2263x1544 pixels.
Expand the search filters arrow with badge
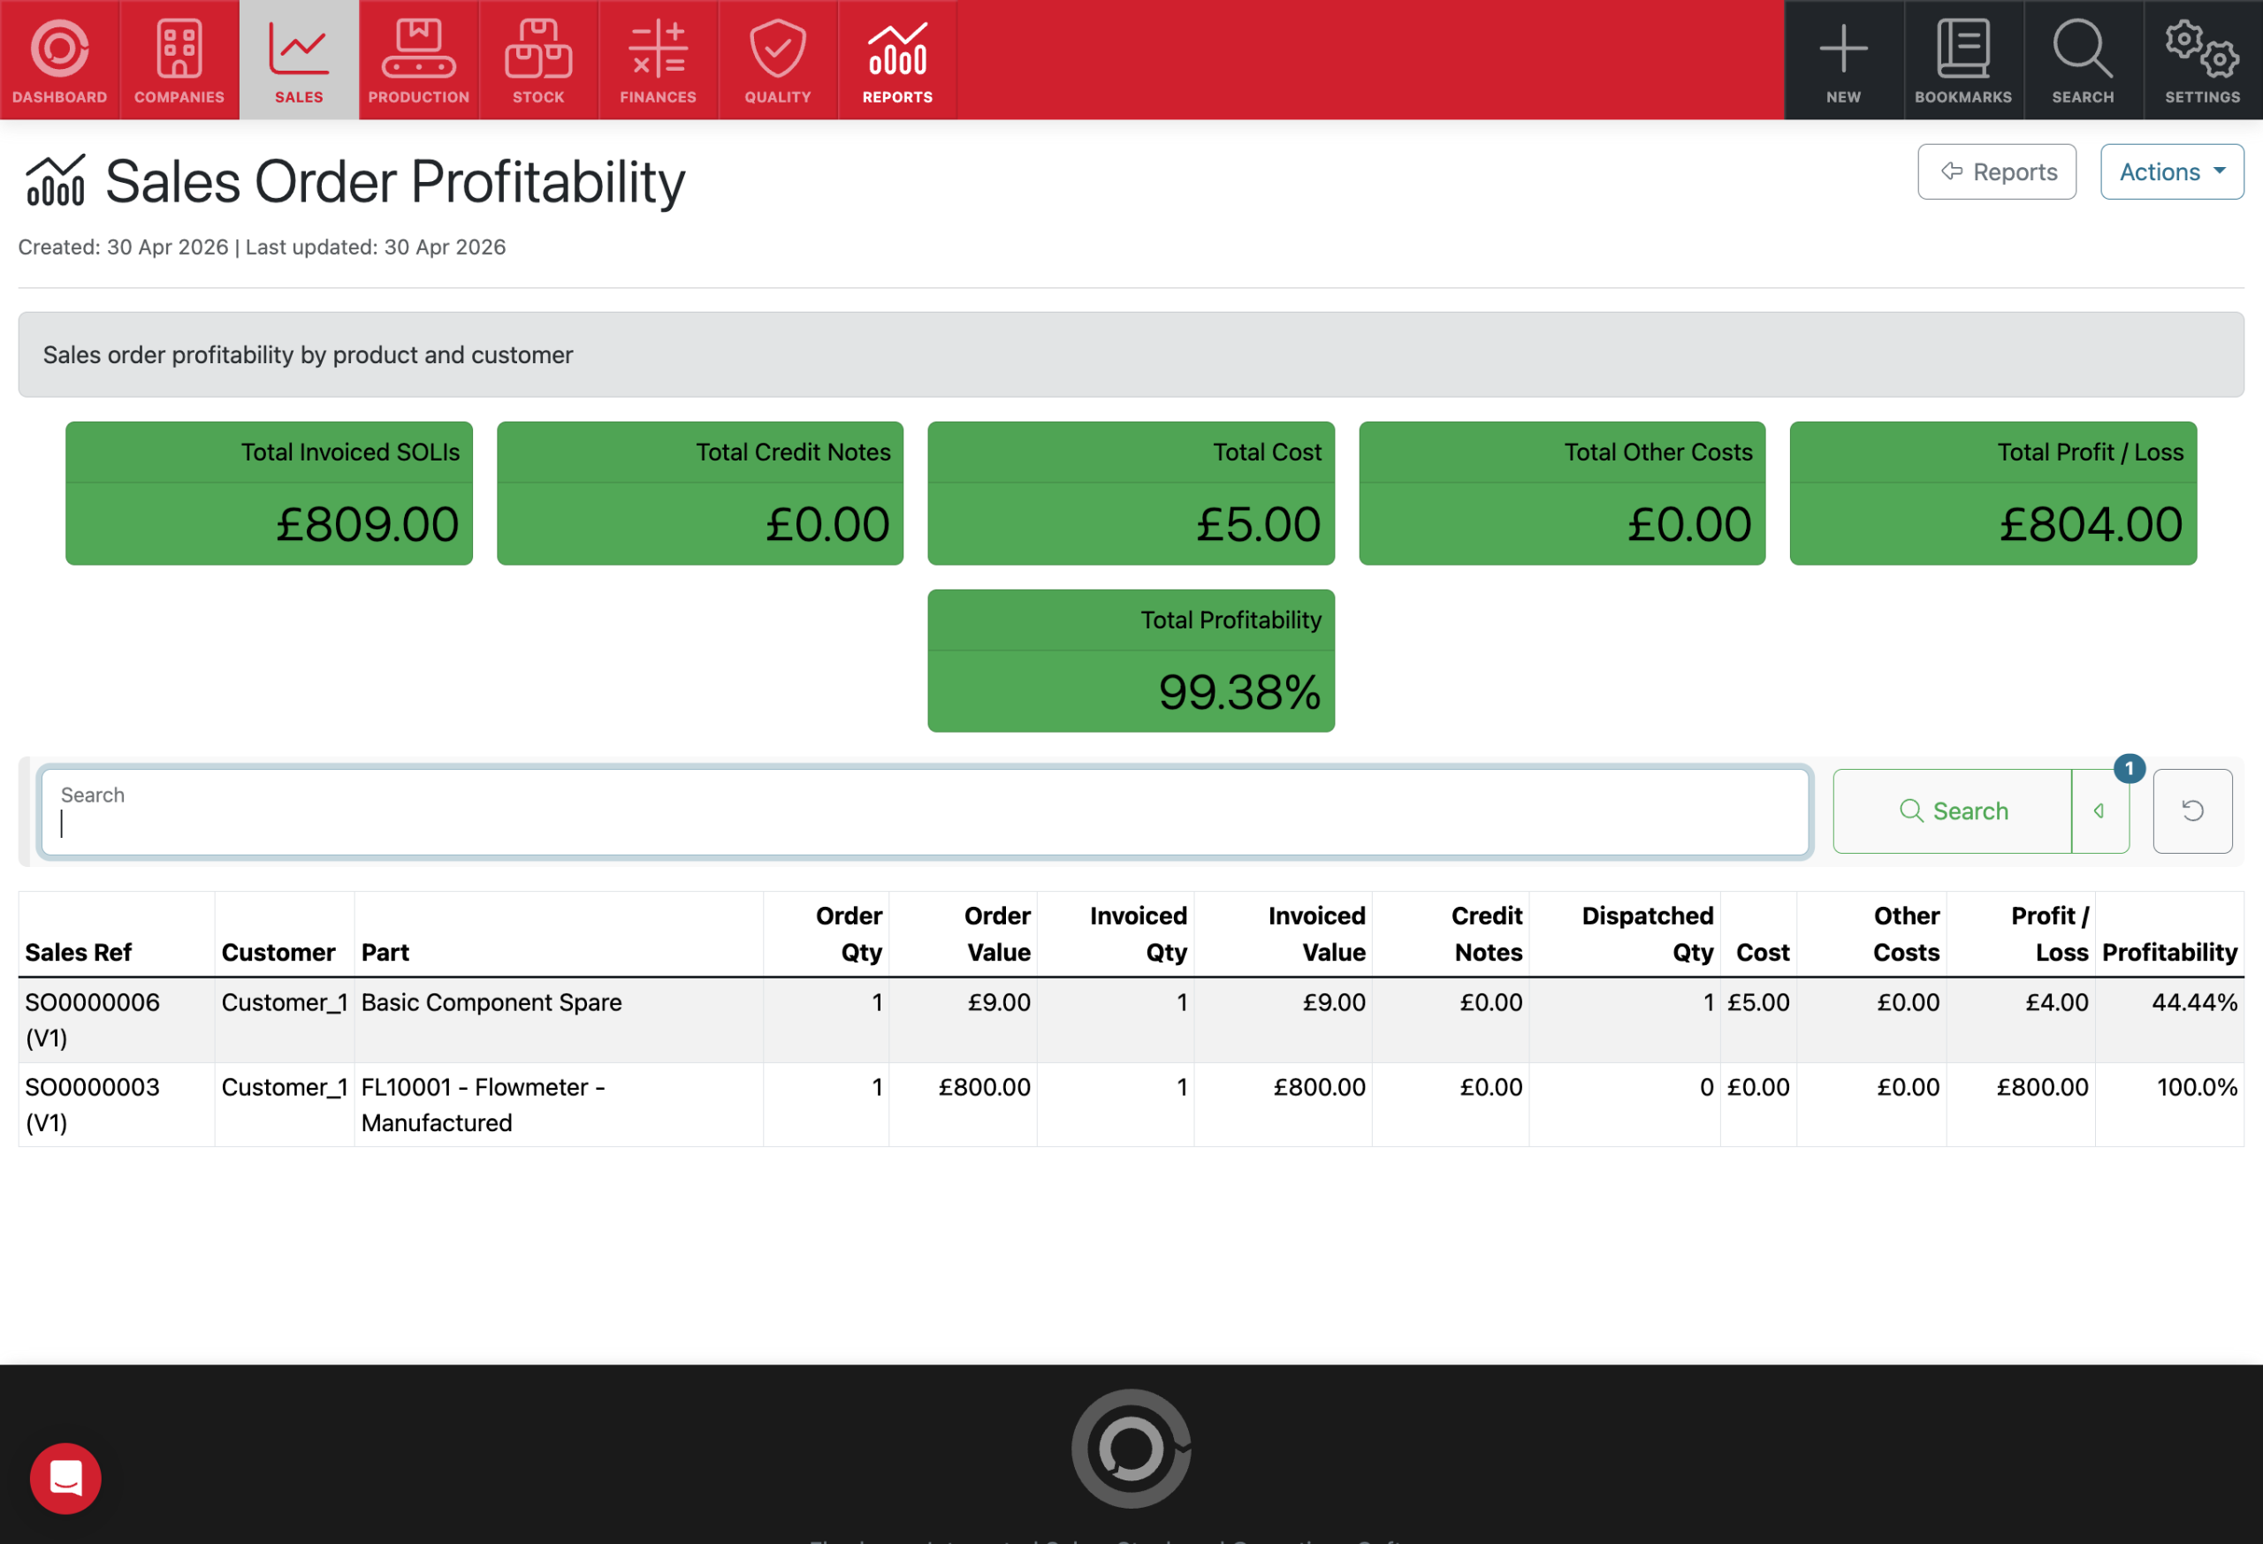pyautogui.click(x=2099, y=811)
